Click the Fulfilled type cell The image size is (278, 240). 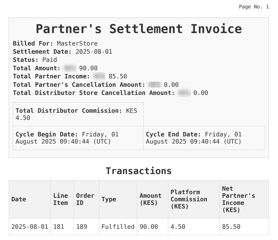click(x=118, y=227)
